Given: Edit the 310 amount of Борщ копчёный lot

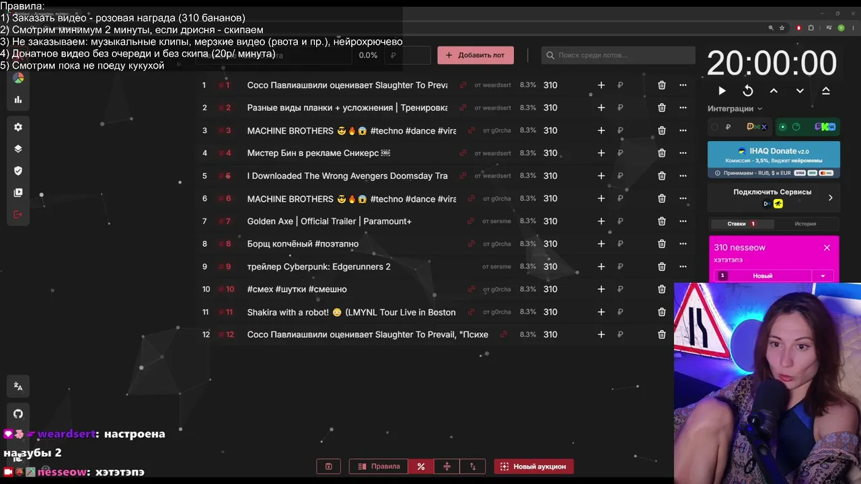Looking at the screenshot, I should (x=550, y=244).
